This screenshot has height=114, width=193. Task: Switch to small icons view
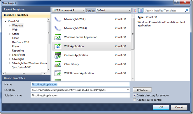[x=135, y=10]
